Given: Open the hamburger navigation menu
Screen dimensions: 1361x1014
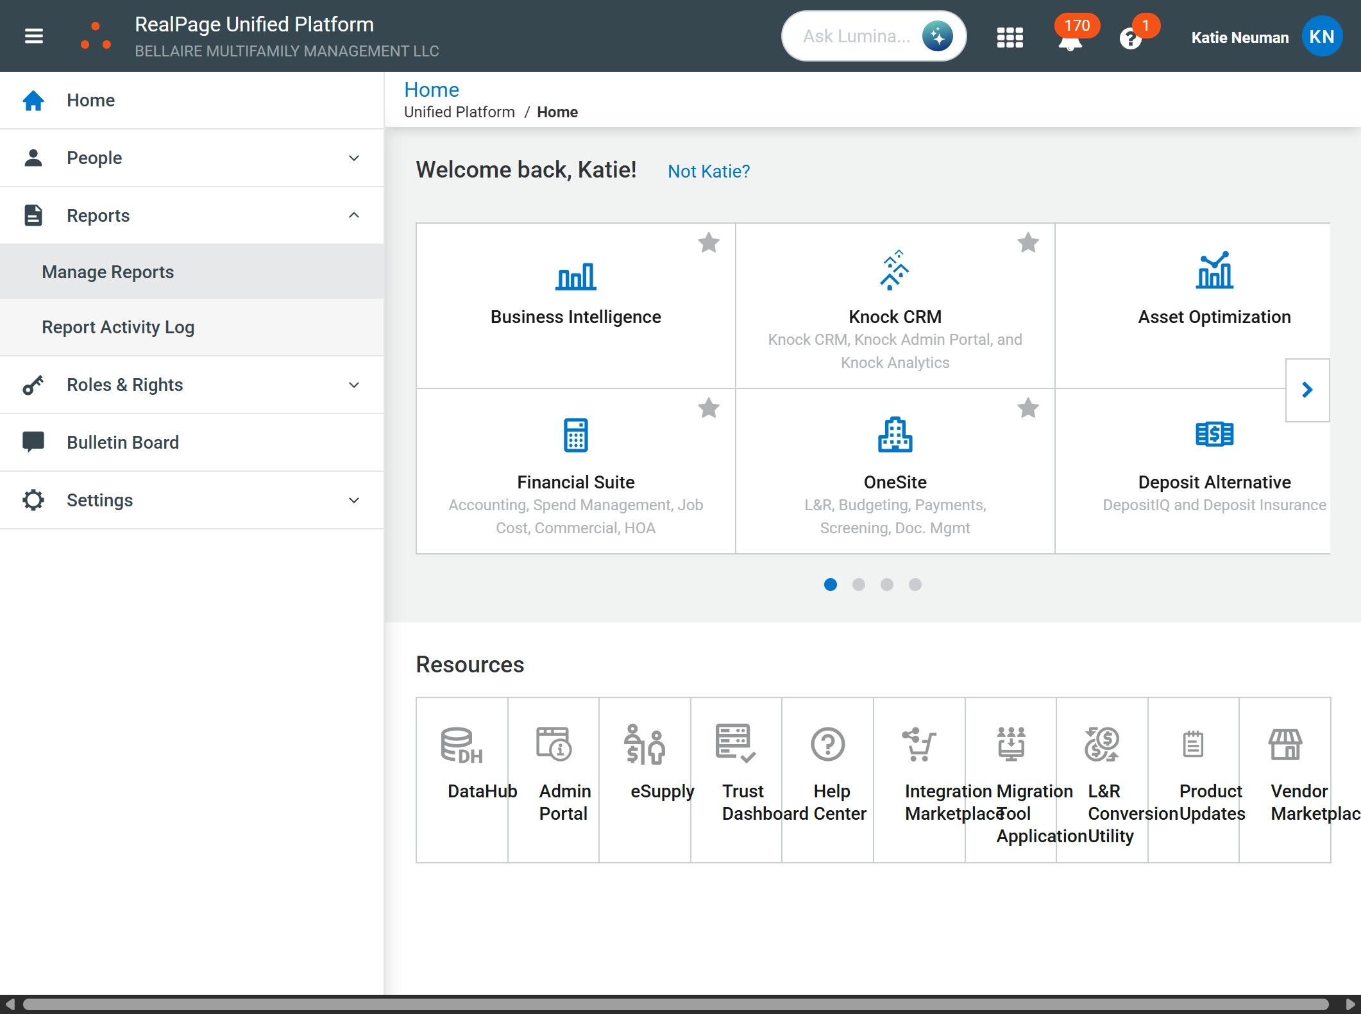Looking at the screenshot, I should (x=34, y=36).
